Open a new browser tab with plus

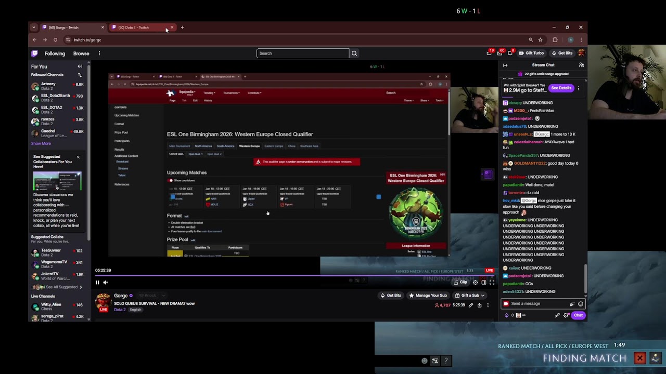click(182, 28)
